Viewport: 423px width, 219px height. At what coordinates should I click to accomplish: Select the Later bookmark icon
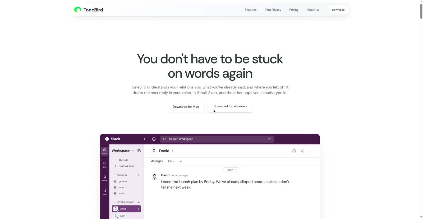105,192
